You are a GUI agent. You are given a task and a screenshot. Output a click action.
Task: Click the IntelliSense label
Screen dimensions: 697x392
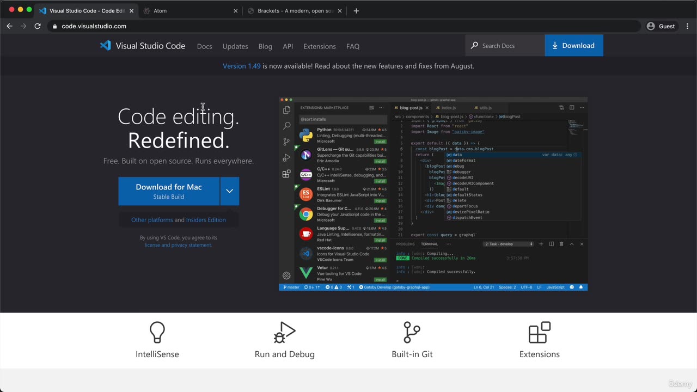[157, 354]
